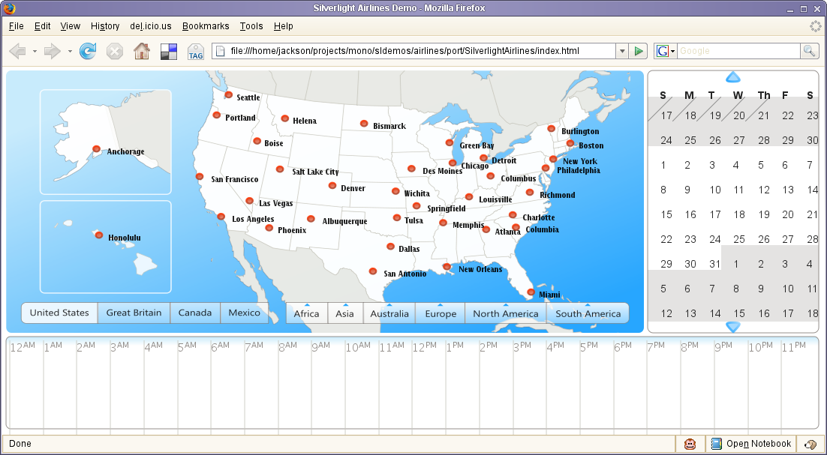
Task: Click the Philadelphia city label
Action: click(579, 170)
